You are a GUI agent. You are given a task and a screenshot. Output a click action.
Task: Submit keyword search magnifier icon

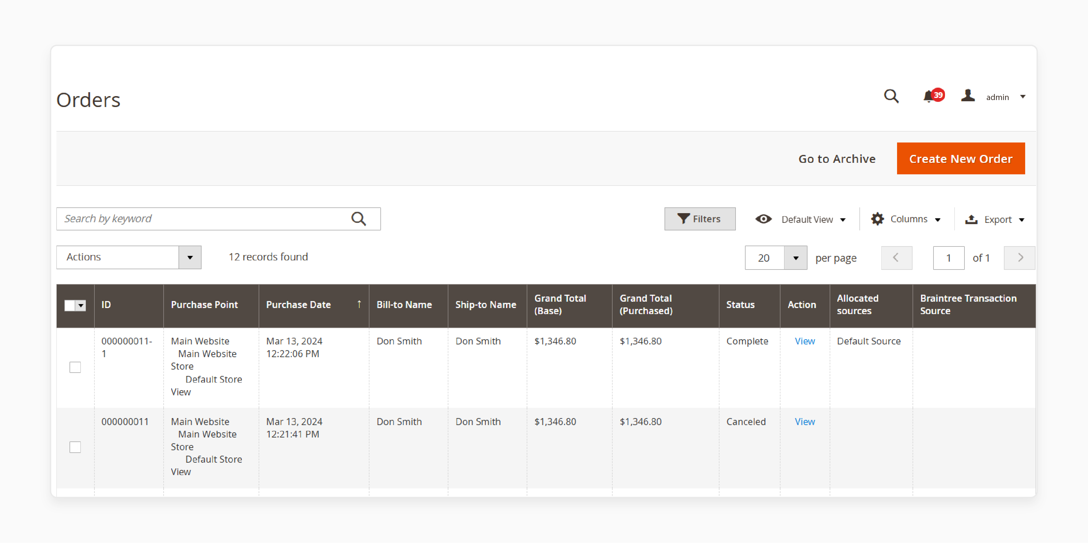point(359,219)
